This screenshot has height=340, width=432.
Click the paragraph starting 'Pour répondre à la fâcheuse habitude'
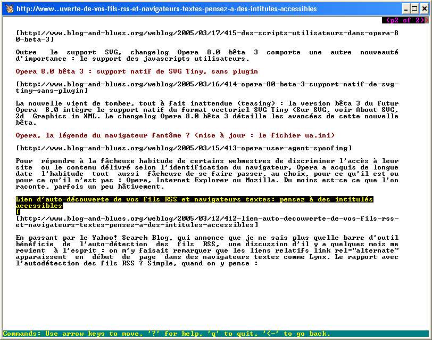click(207, 174)
